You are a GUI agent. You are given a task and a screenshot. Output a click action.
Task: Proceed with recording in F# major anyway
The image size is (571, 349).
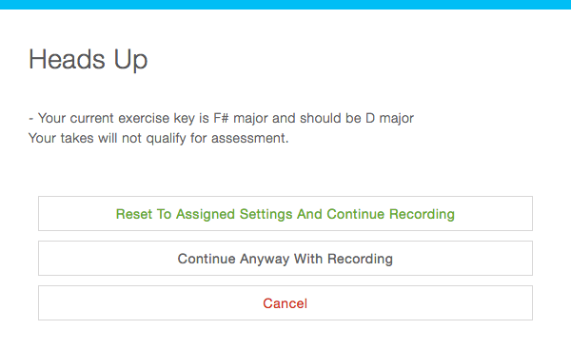click(x=285, y=258)
